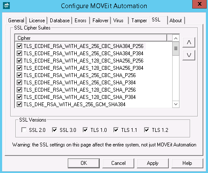Uncheck TLS_ECDHE_RSA_WITH_AES_128_CBC_SHA256_P384 cipher checkbox
208x173 pixels.
(x=19, y=68)
